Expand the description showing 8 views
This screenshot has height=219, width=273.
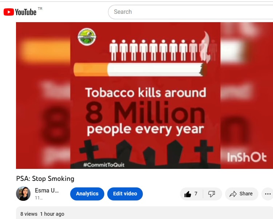tap(145, 213)
